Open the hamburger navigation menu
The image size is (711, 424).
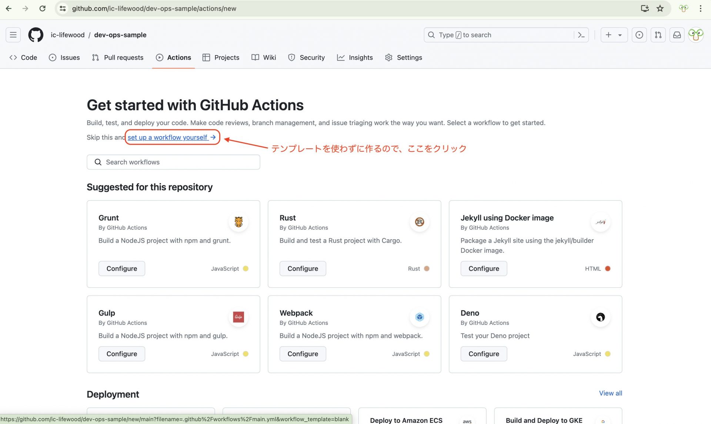tap(13, 35)
